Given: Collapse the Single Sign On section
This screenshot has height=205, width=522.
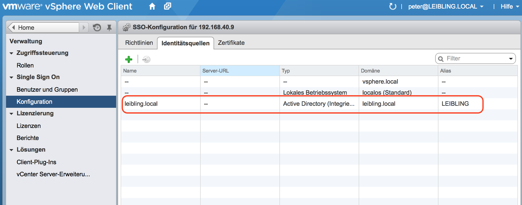Looking at the screenshot, I should (11, 77).
